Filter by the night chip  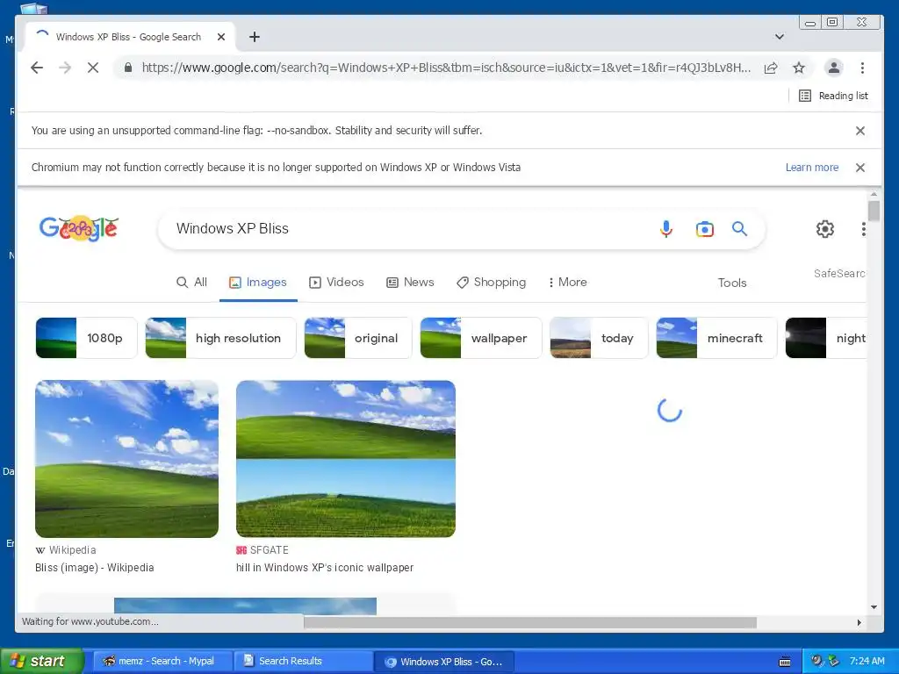(x=825, y=338)
